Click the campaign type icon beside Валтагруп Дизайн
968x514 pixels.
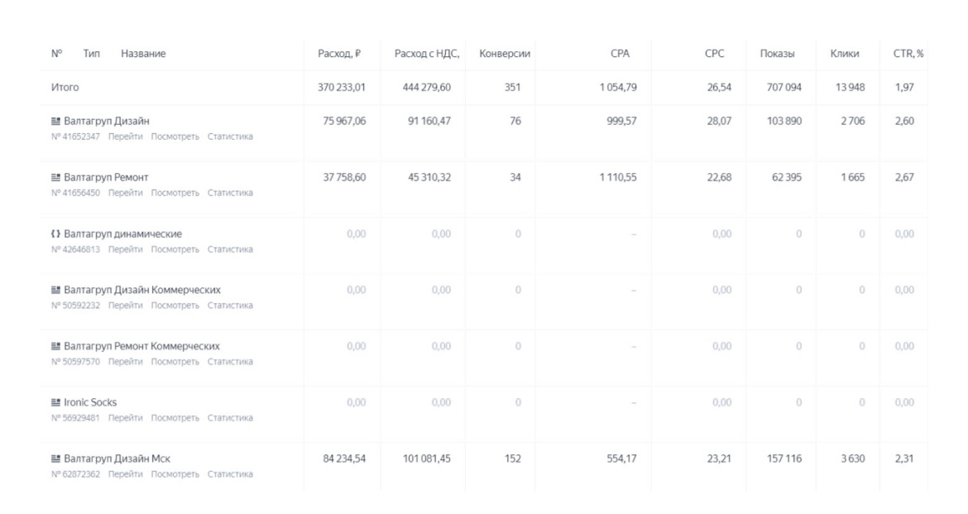tap(55, 121)
